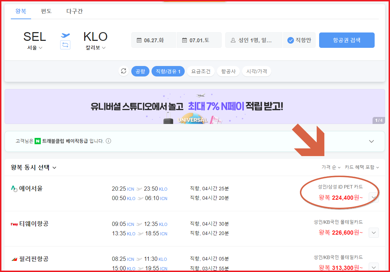Click the airplane icon between SEL and KLO
390x272 pixels.
(65, 35)
